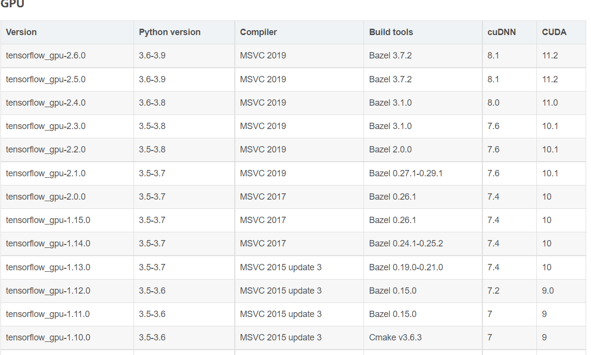Screen dimensions: 591x355
Task: Click MSVC 2015 update 3 in the 1.13.0 row
Action: pyautogui.click(x=299, y=267)
